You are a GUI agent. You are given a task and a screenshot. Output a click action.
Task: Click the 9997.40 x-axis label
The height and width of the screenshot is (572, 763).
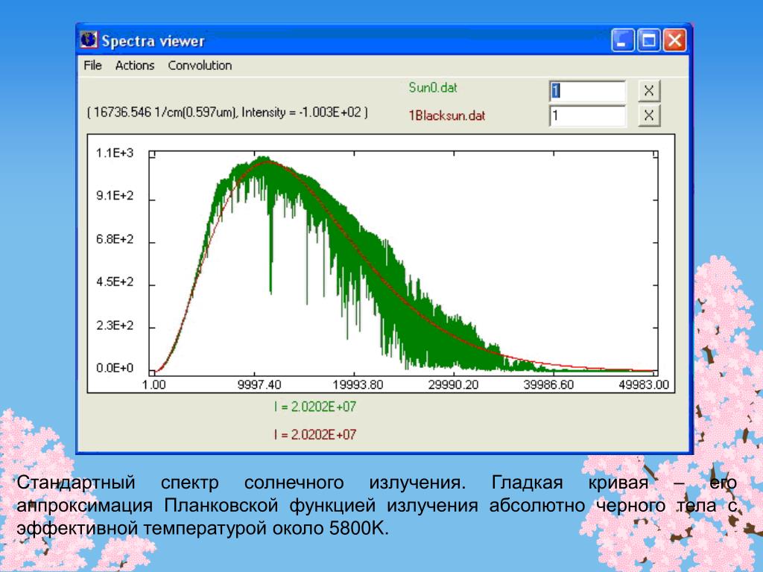click(x=259, y=385)
